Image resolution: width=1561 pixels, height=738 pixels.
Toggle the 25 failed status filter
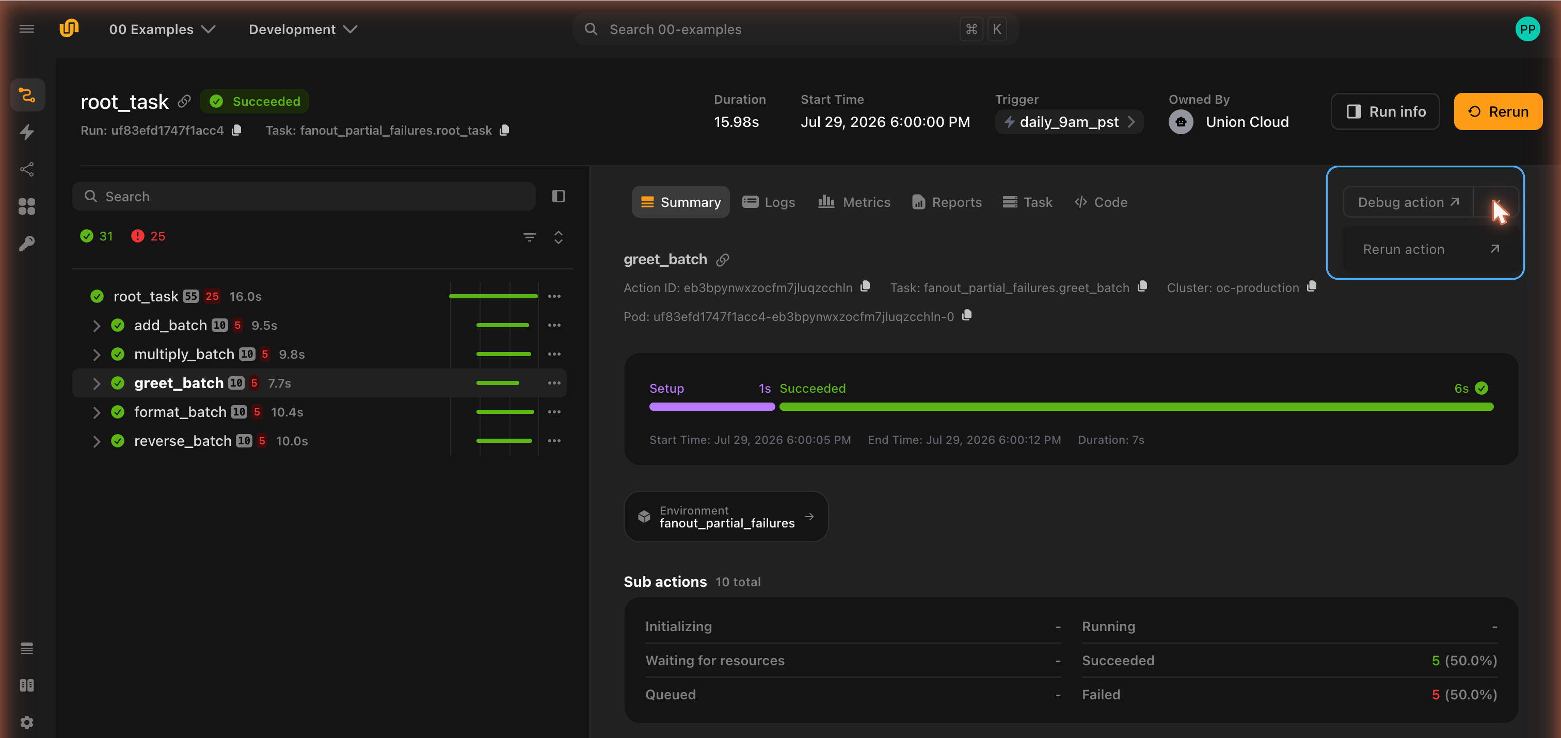pyautogui.click(x=149, y=236)
